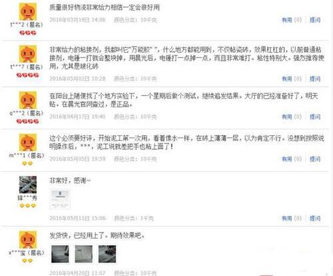Click yellow diamond rating icons under m***1
Image resolution: width=333 pixels, height=276 pixels.
click(27, 163)
